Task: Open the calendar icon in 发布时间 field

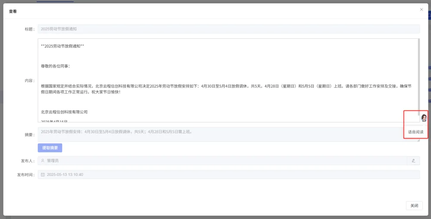Action: pos(43,175)
